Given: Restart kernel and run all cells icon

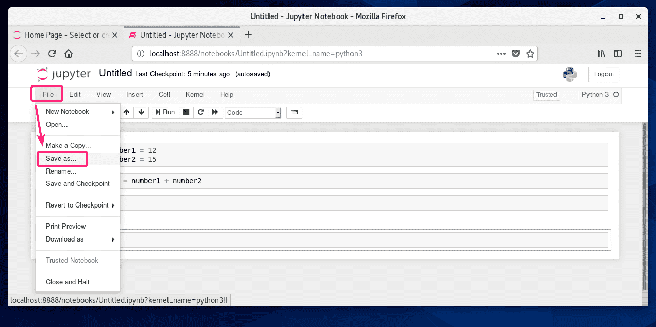Looking at the screenshot, I should point(215,112).
